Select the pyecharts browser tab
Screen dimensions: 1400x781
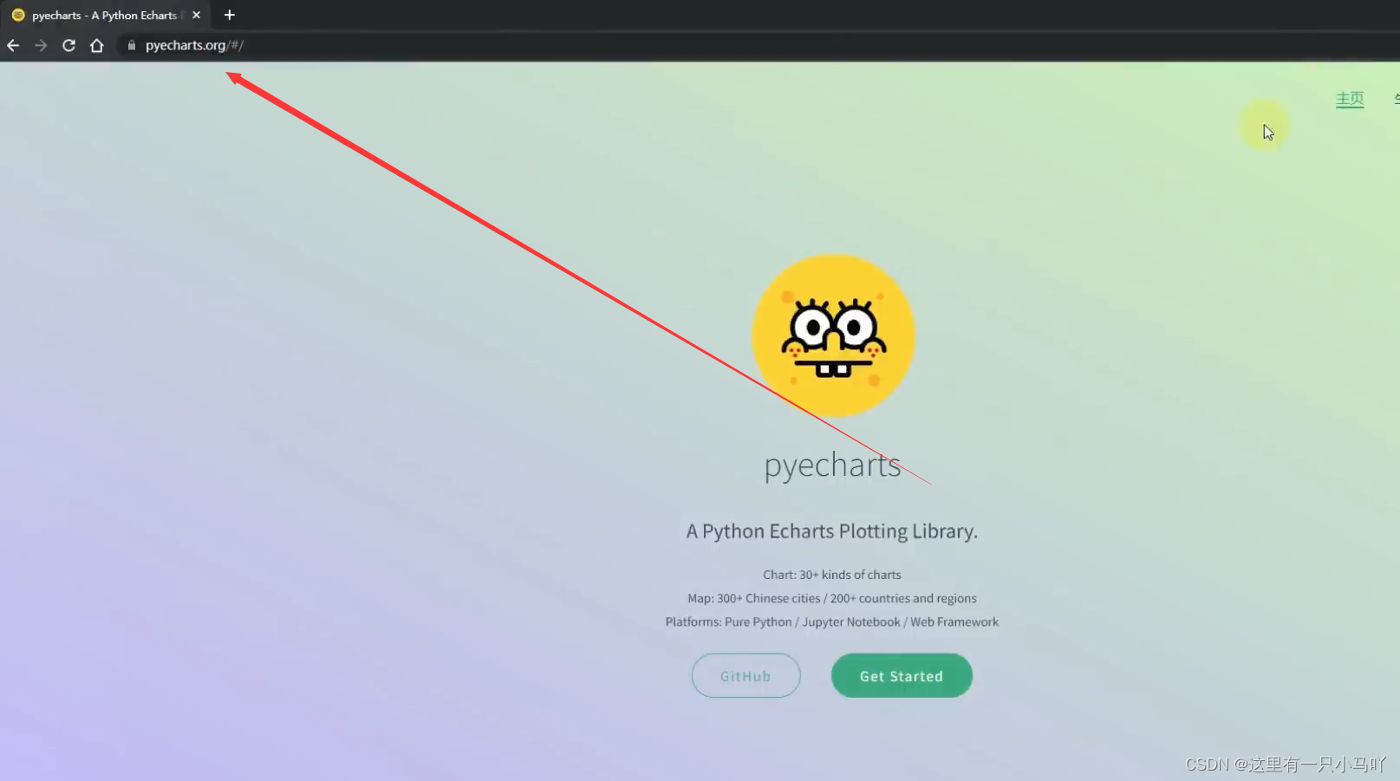pos(106,15)
